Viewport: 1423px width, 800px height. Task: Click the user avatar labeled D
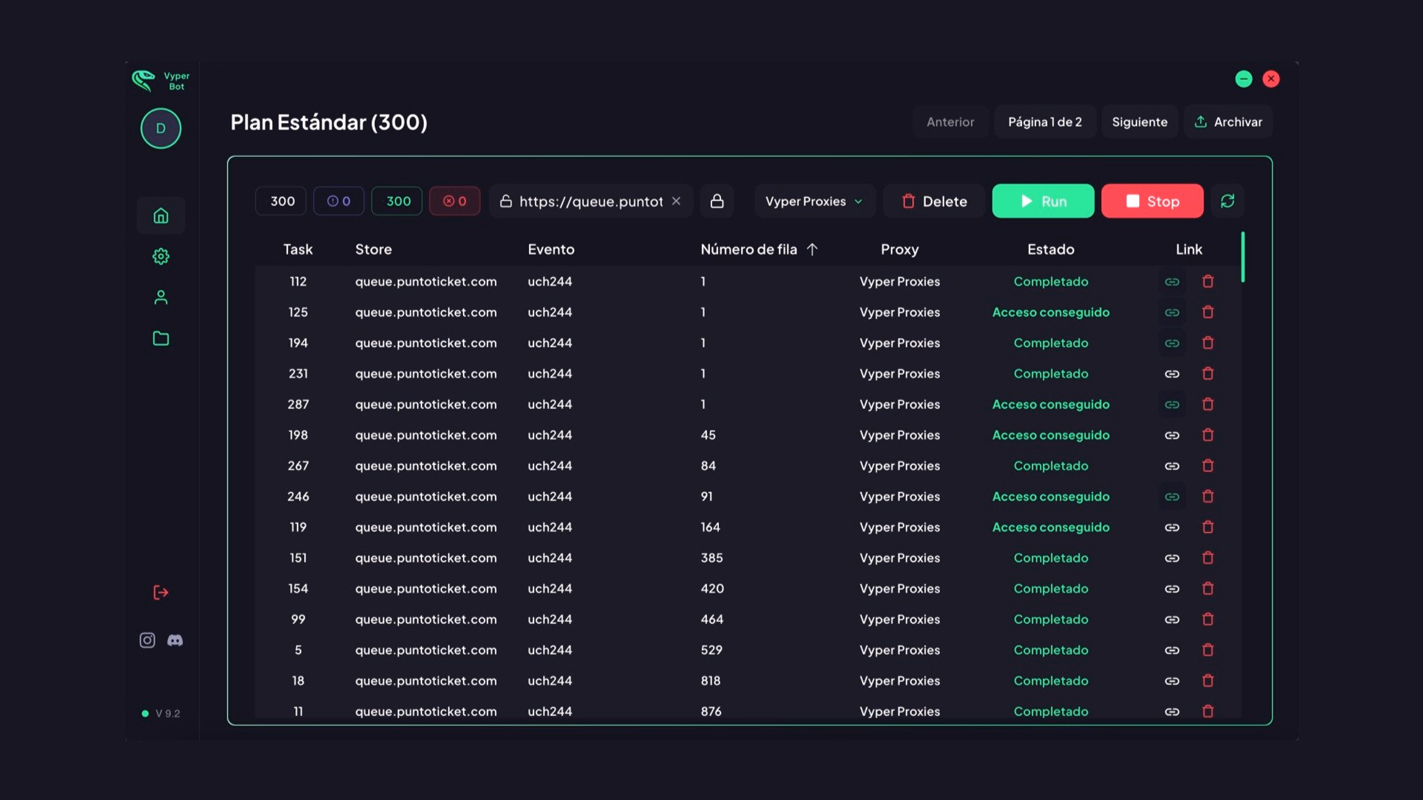point(161,128)
